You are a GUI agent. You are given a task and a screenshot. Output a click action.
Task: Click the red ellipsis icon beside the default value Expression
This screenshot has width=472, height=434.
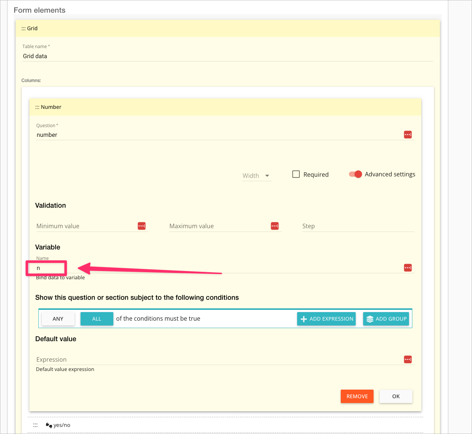point(408,359)
